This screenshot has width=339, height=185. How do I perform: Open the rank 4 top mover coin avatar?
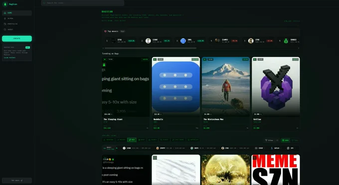(217, 41)
